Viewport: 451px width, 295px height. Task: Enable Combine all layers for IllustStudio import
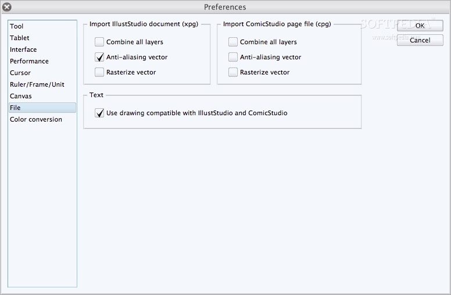pyautogui.click(x=99, y=42)
